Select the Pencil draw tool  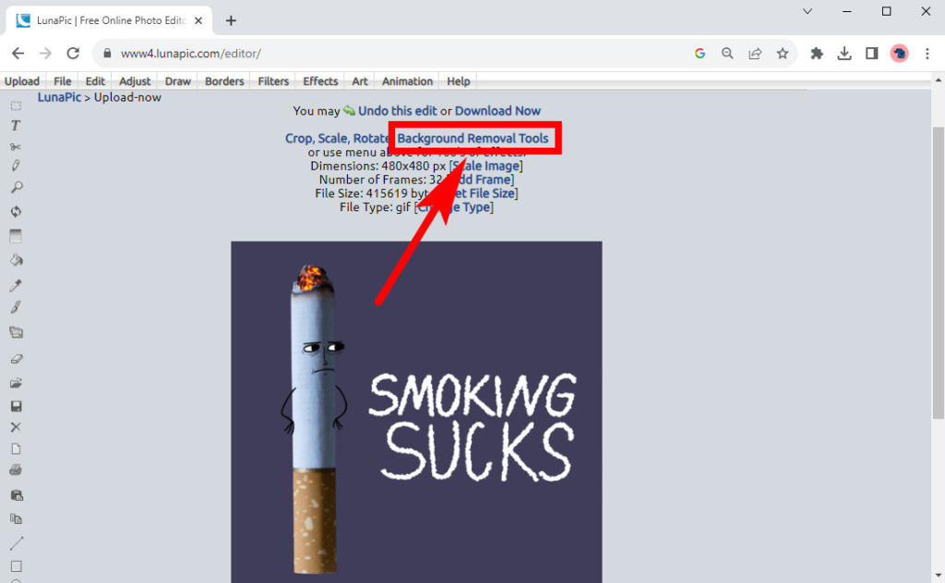tap(15, 166)
